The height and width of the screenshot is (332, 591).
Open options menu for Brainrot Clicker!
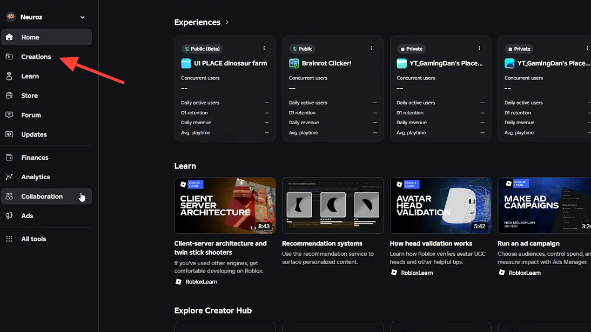click(x=372, y=48)
